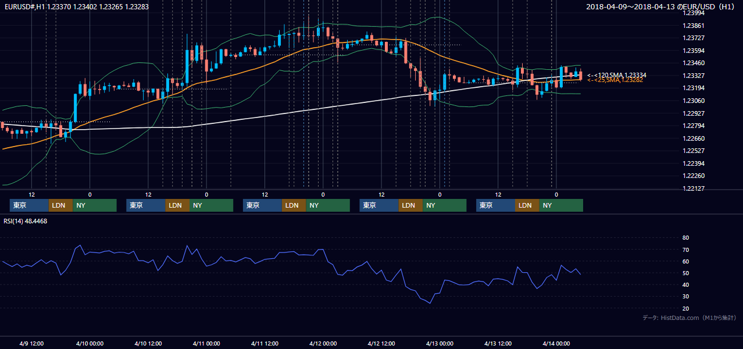Click RSI scale level 30
The height and width of the screenshot is (349, 743).
pyautogui.click(x=685, y=297)
